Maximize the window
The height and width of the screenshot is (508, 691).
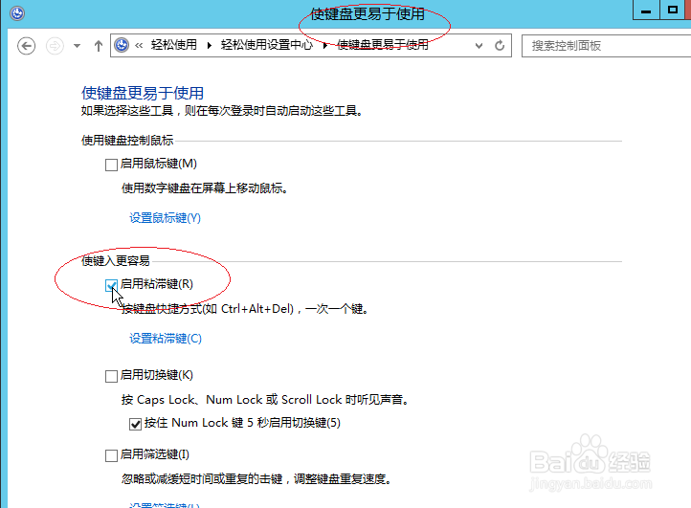(673, 11)
